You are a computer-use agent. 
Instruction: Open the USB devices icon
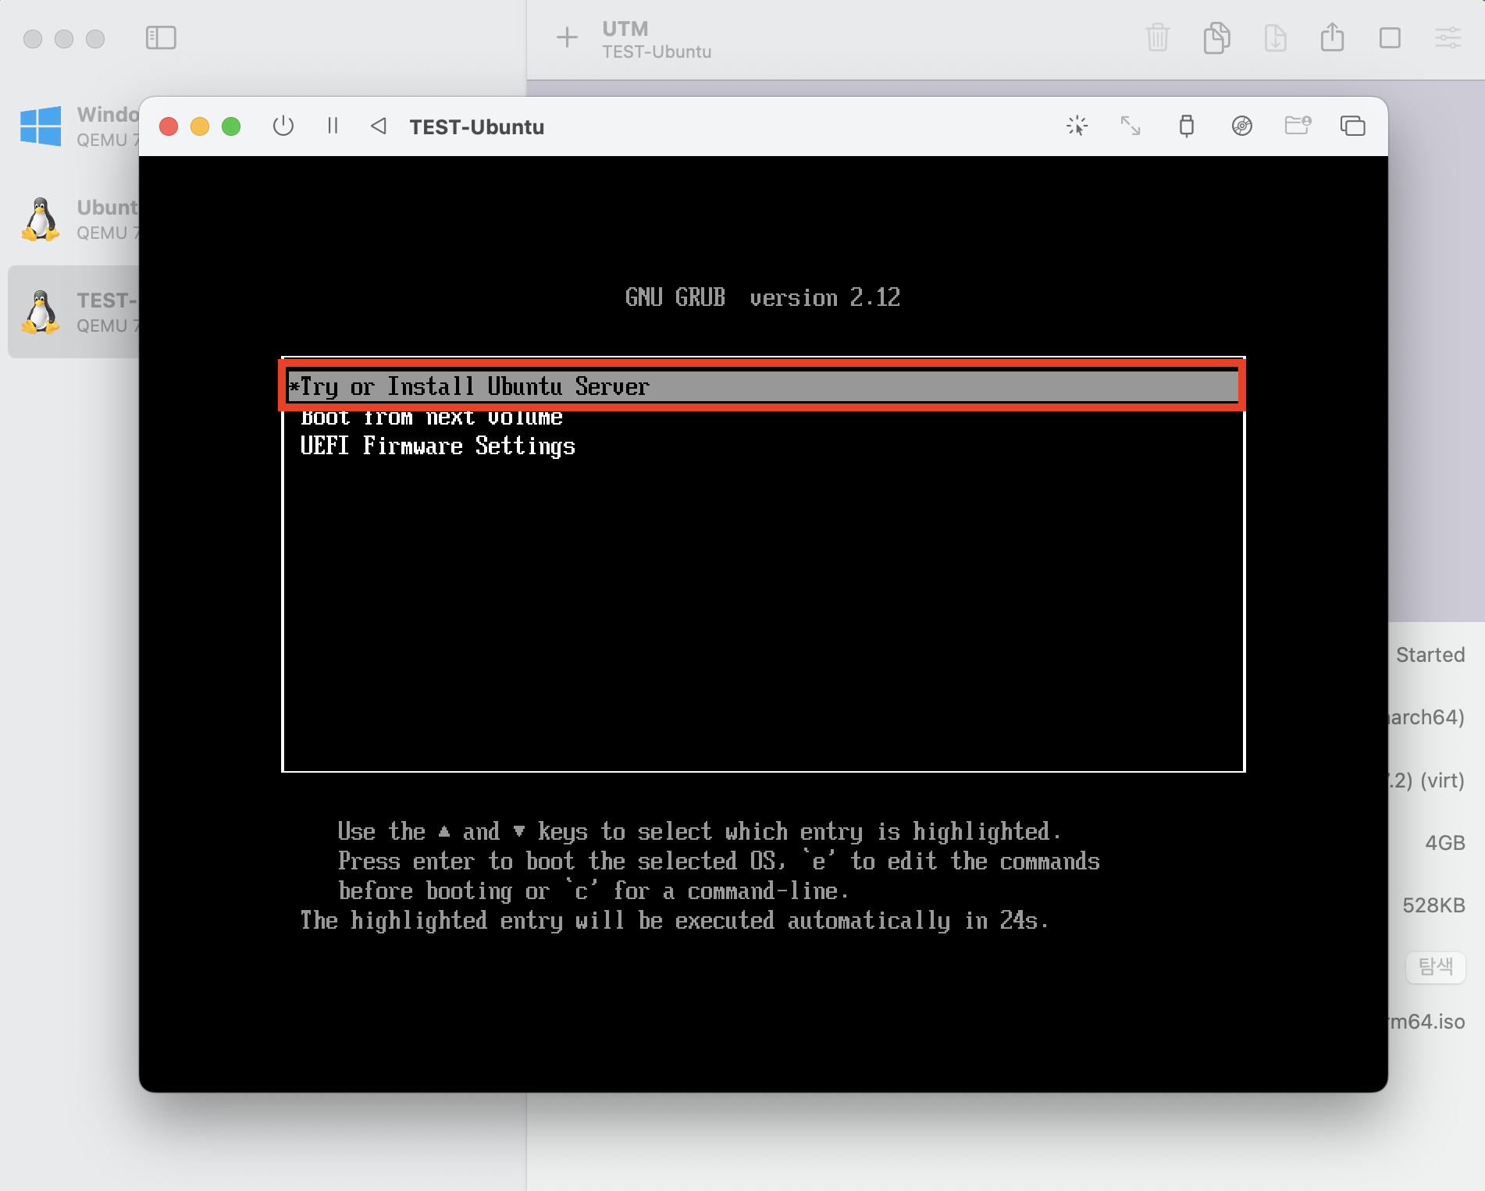[1186, 126]
